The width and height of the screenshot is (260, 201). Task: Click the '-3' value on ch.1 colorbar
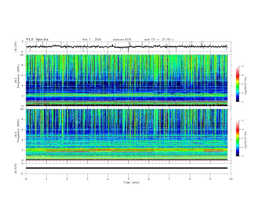pos(242,66)
